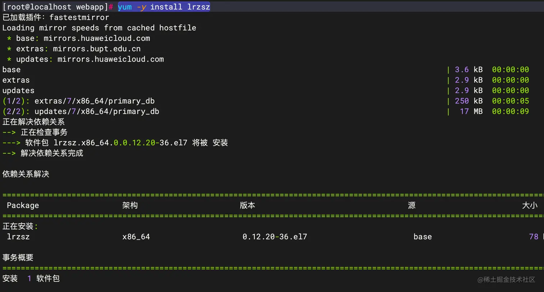The image size is (544, 292).
Task: Click the '架构' column header
Action: pyautogui.click(x=130, y=205)
